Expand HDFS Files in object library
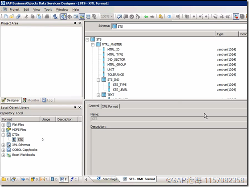Image resolution: width=249 pixels, height=187 pixels. tap(3, 130)
